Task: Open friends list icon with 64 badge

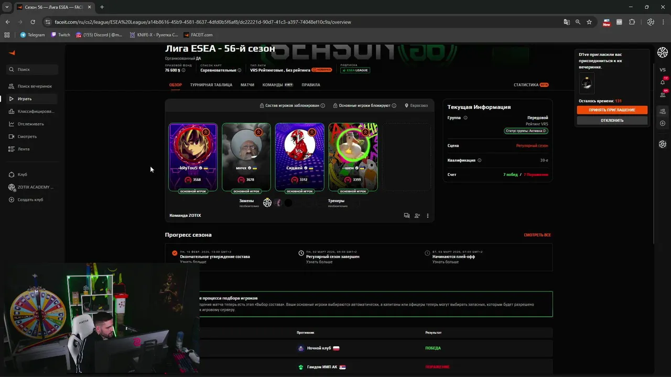Action: point(663,94)
